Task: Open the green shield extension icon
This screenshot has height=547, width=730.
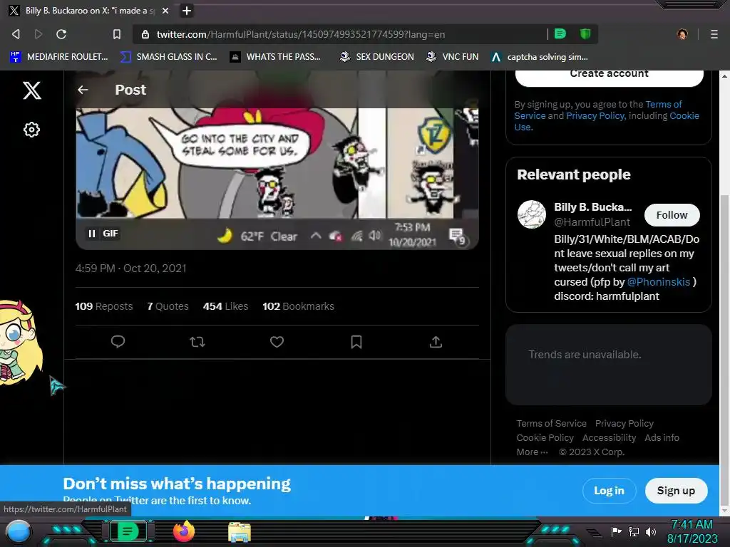Action: pos(585,33)
